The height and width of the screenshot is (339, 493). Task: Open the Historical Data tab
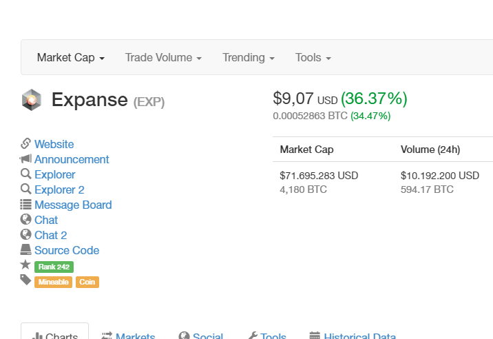point(353,336)
